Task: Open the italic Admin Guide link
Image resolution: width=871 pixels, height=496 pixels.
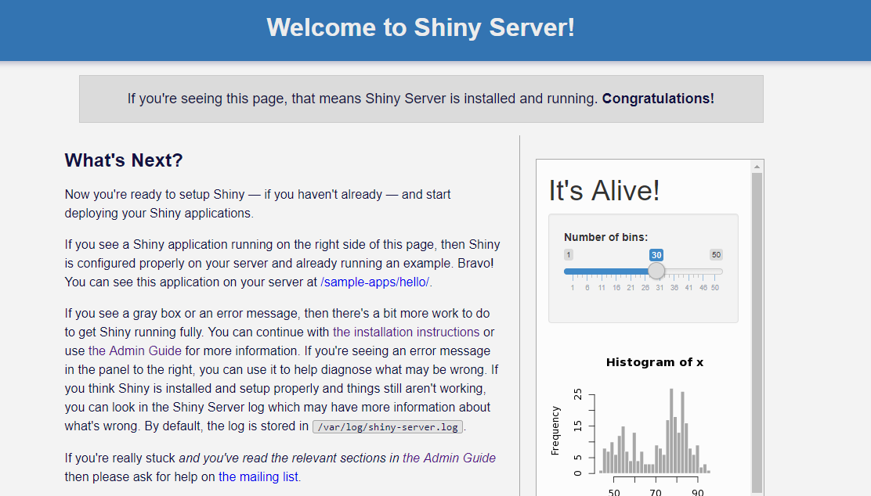Action: pos(449,458)
